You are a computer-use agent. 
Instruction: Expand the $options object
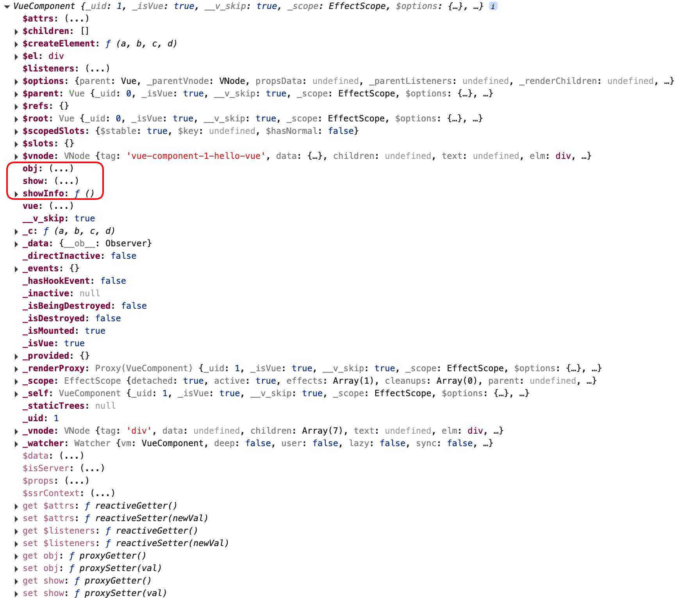point(16,82)
